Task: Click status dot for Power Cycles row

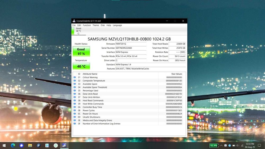Action: pos(75,110)
